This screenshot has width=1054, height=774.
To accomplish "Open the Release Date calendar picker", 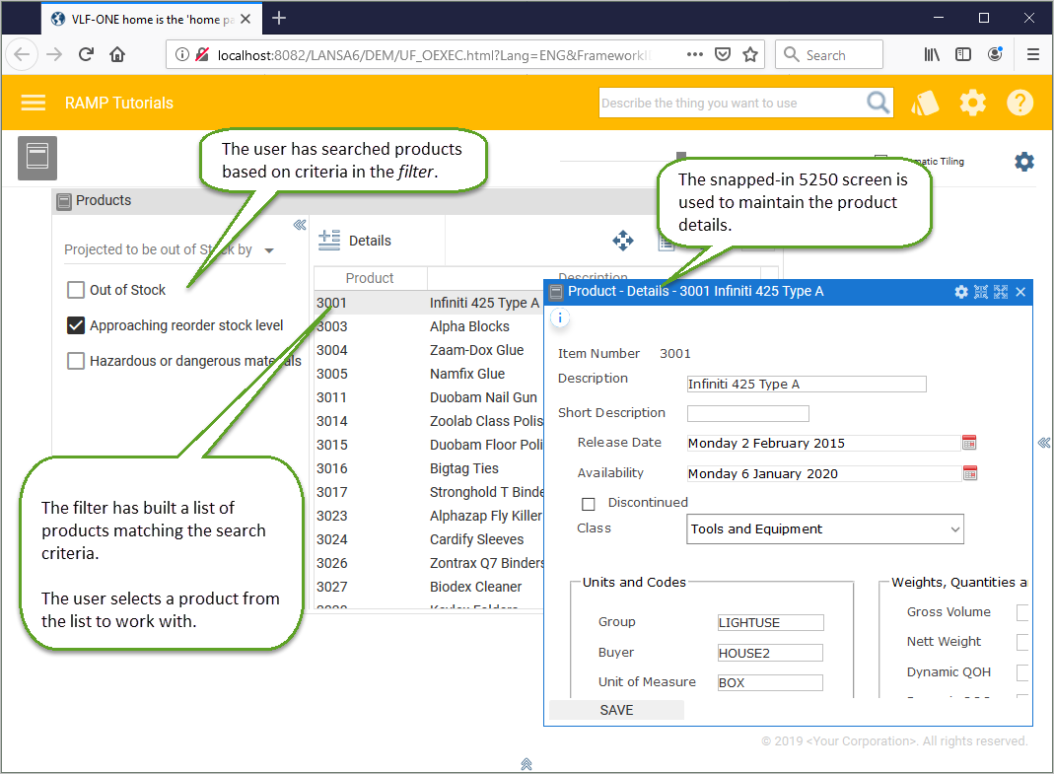I will [x=968, y=443].
